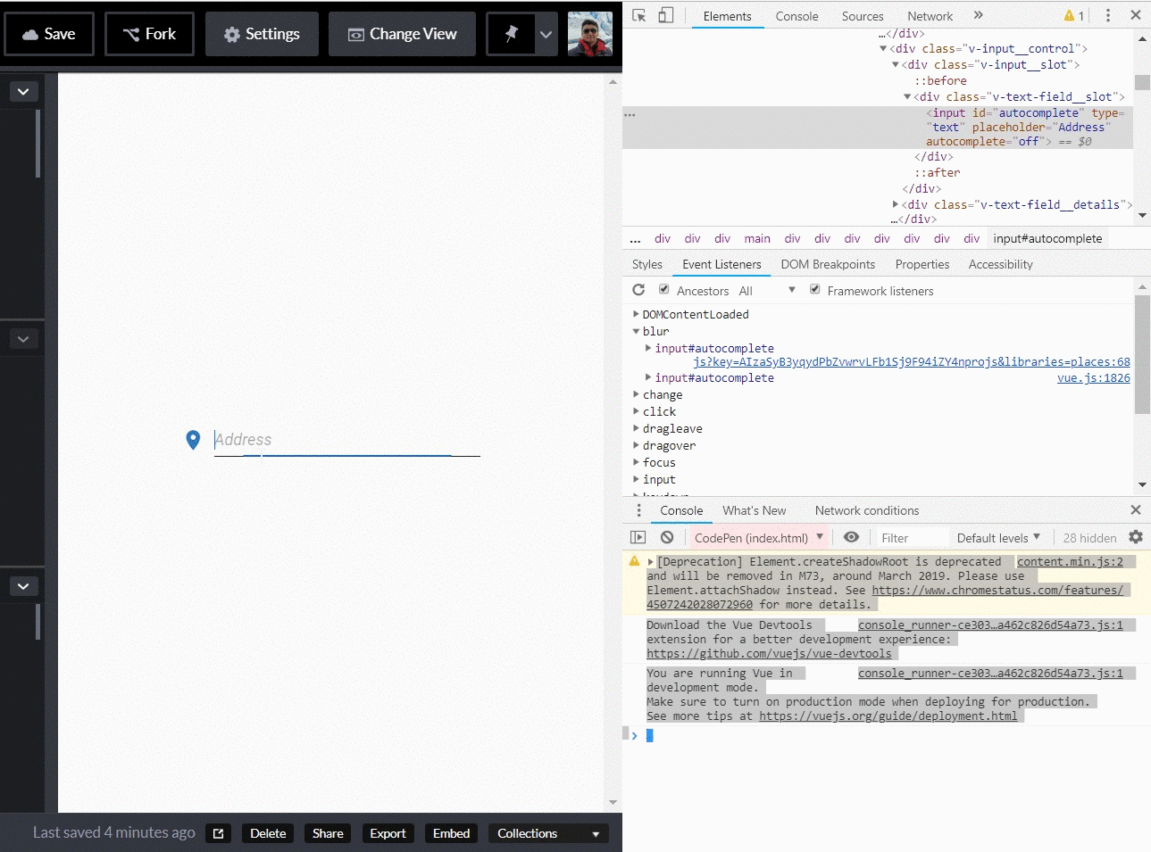This screenshot has height=852, width=1151.
Task: Collapse the v-text-field__slot div node
Action: tap(907, 97)
